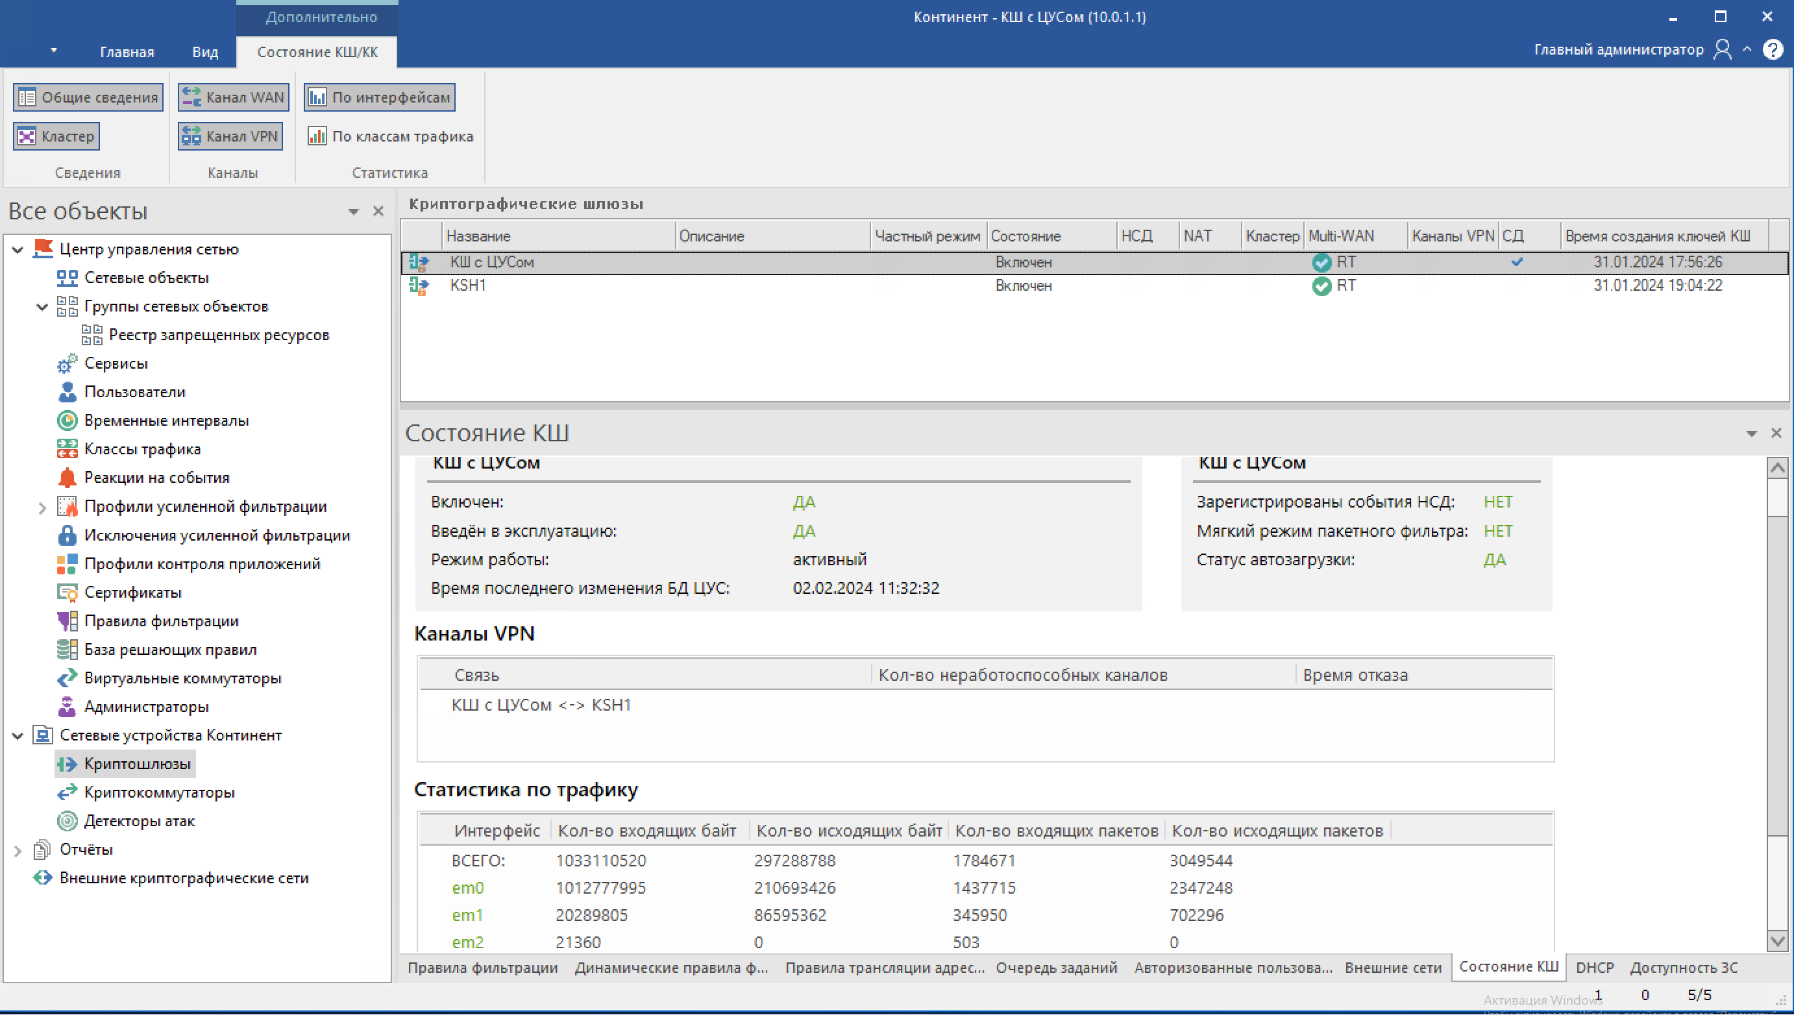Open Канал WAN view
The width and height of the screenshot is (1794, 1015).
tap(233, 97)
